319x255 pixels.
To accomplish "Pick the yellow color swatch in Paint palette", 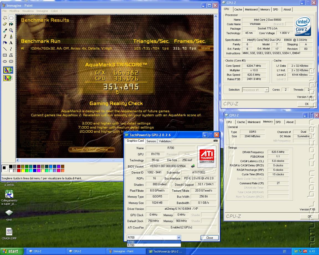I will (x=23, y=170).
